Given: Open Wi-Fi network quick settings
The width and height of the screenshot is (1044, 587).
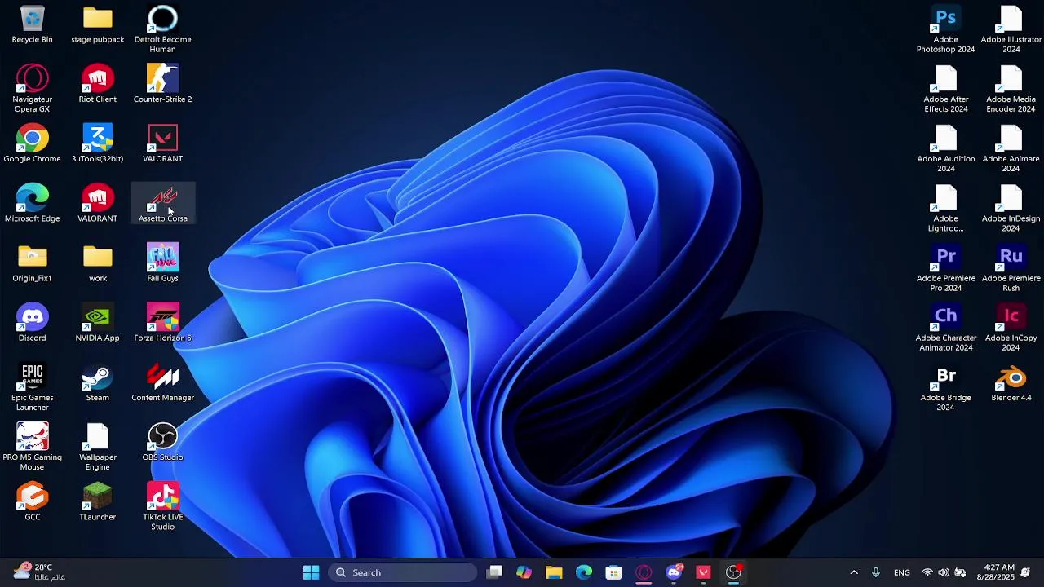Looking at the screenshot, I should (927, 572).
